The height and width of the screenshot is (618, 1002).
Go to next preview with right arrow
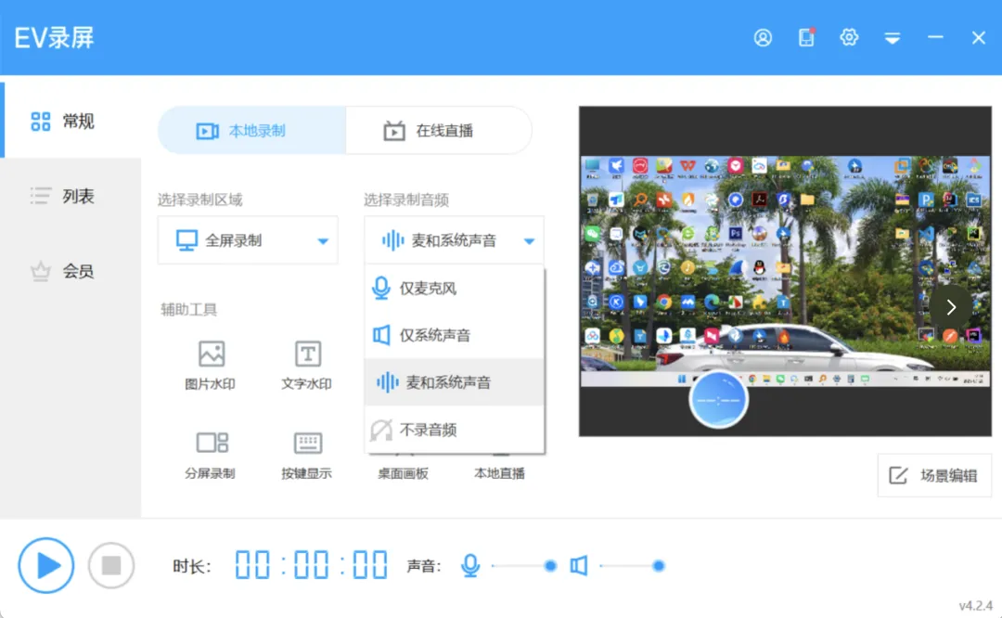coord(951,307)
